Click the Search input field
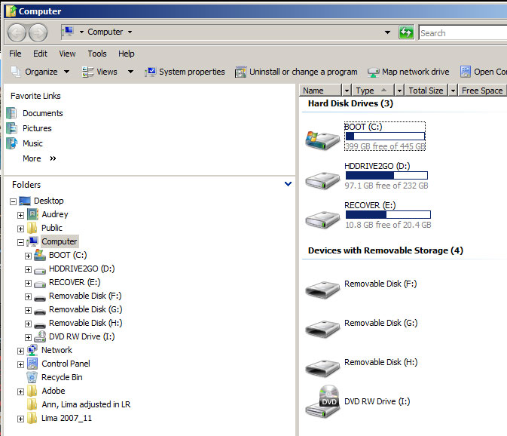The width and height of the screenshot is (507, 436). (x=461, y=32)
